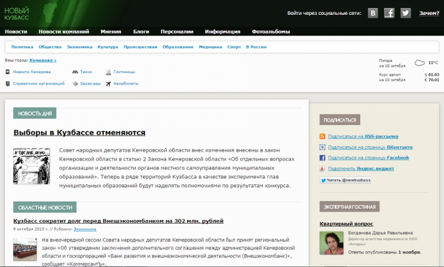Open the Блоги menu item
444x267 pixels.
tap(141, 32)
